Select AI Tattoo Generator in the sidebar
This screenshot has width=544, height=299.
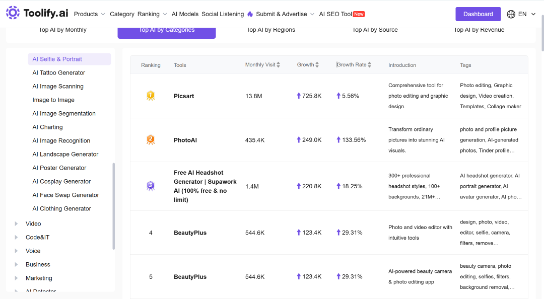(x=58, y=73)
